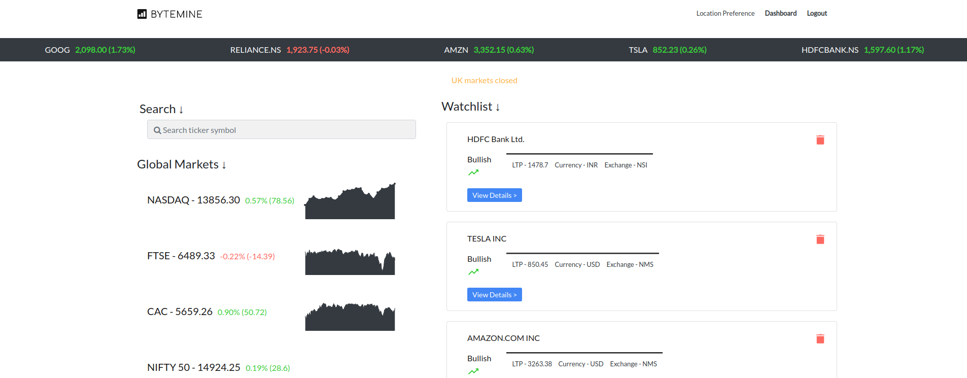
Task: Click Exchange - NSI label
Action: pos(626,165)
